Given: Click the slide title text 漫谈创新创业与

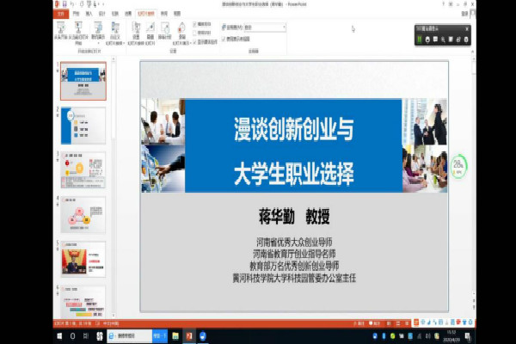Looking at the screenshot, I should 294,129.
